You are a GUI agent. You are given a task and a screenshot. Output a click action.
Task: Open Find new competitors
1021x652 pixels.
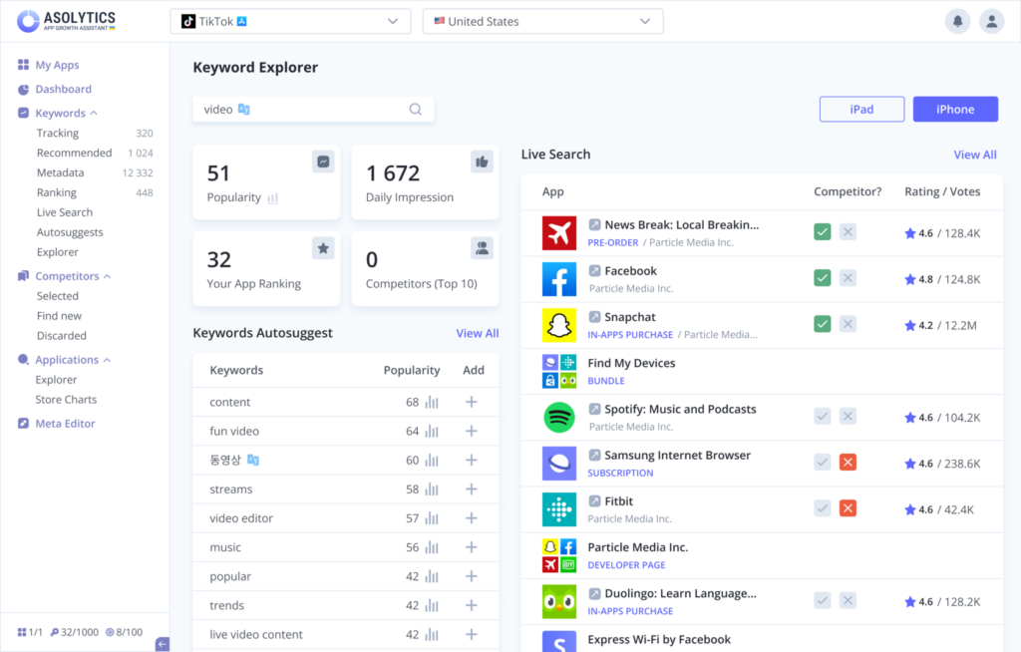click(59, 316)
